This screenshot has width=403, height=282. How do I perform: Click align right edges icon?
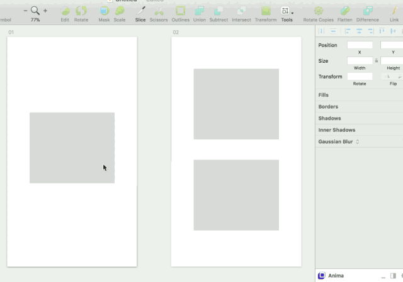370,31
